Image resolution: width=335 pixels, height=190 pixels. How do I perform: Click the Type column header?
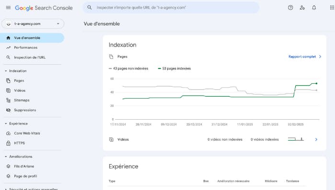112,181
